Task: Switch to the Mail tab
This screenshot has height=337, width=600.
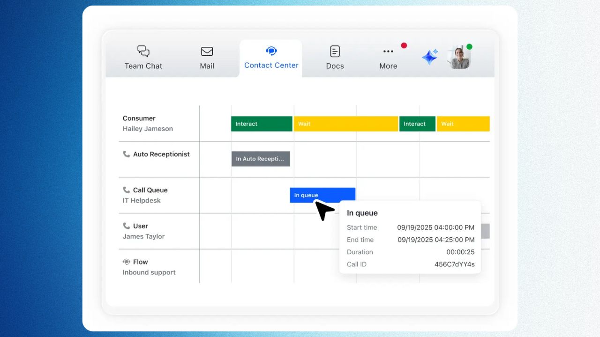Action: tap(207, 58)
